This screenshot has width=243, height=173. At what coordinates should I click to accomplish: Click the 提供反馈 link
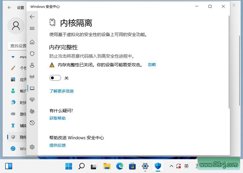point(58,145)
